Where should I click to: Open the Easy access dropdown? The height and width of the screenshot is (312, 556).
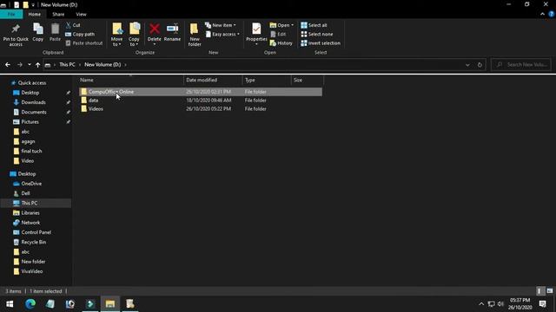tap(222, 35)
